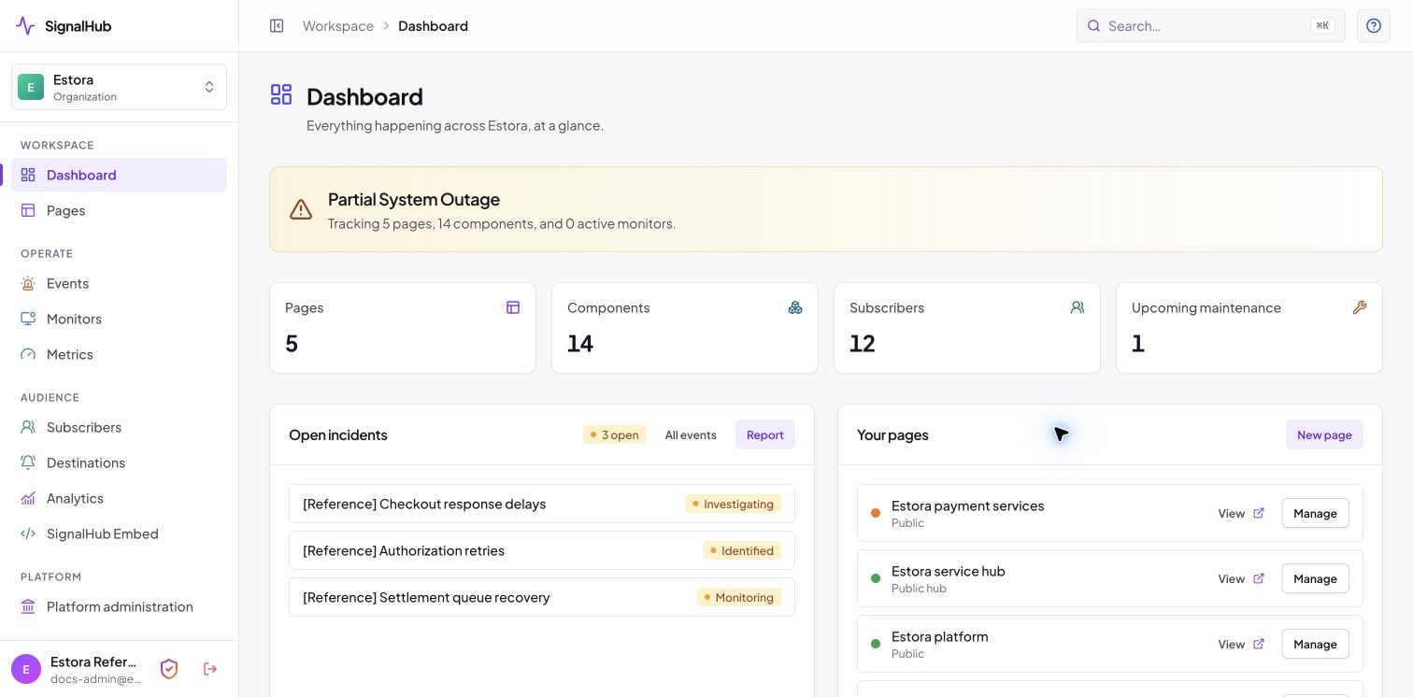Open Subscribers in the sidebar
Screen dimensions: 1413x697
[119, 427]
